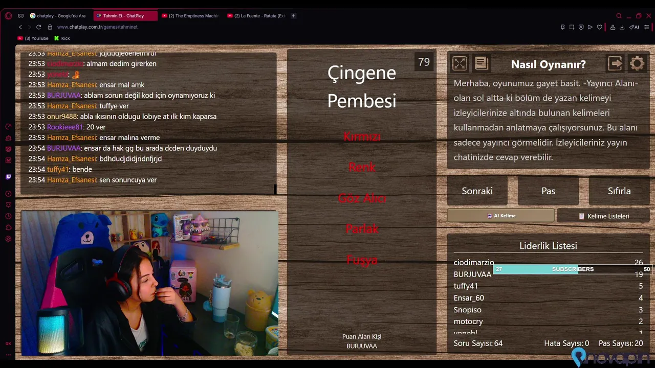This screenshot has width=655, height=368.
Task: Click Ensar_60 leaderboard row
Action: [x=548, y=298]
